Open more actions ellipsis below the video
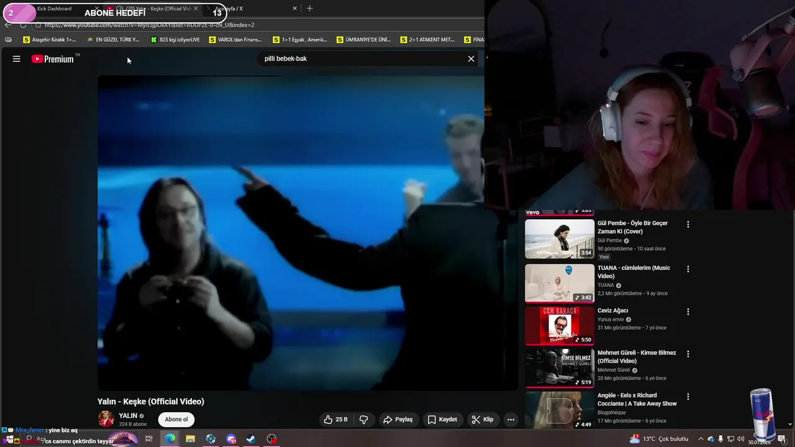Viewport: 795px width, 447px height. 511,420
